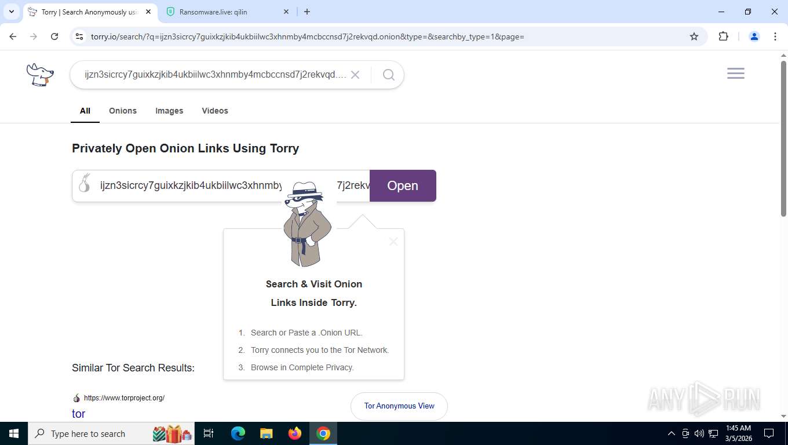Click the 'tor' result title link
The image size is (788, 445).
point(78,414)
